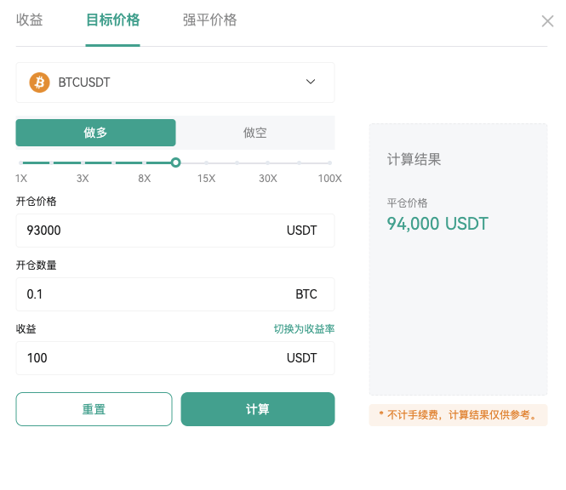The width and height of the screenshot is (566, 490).
Task: Click the Bitcoin coin icon
Action: [x=39, y=83]
